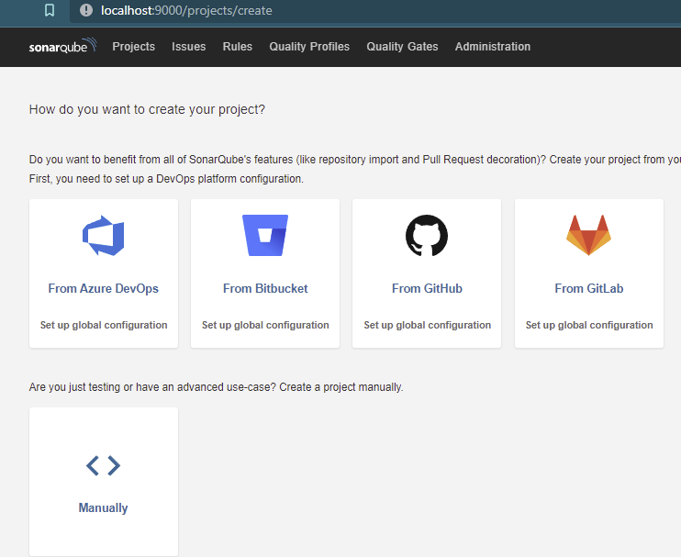Open the Administration section
681x557 pixels.
493,47
